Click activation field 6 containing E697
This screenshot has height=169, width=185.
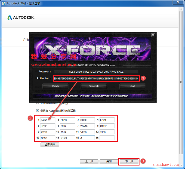pyautogui.click(x=67, y=126)
